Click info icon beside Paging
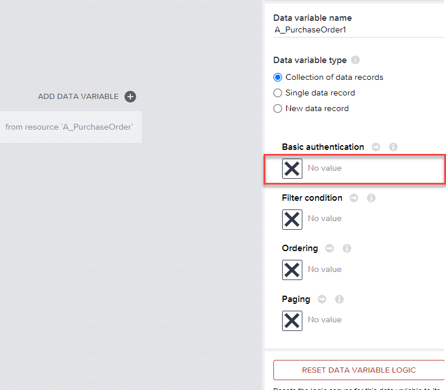Screen dimensions: 446x390 [339, 299]
